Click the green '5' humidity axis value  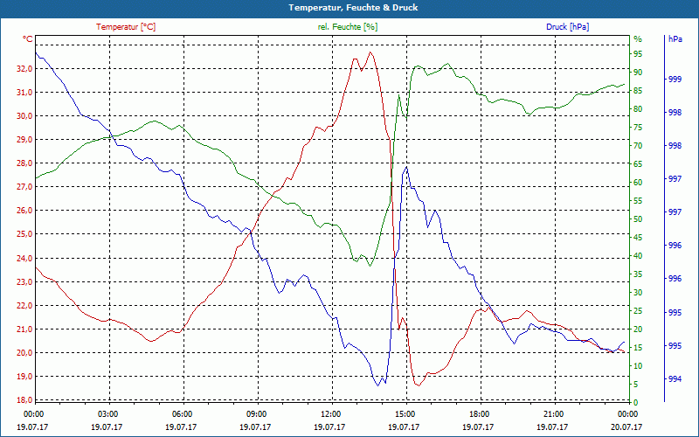(x=636, y=385)
